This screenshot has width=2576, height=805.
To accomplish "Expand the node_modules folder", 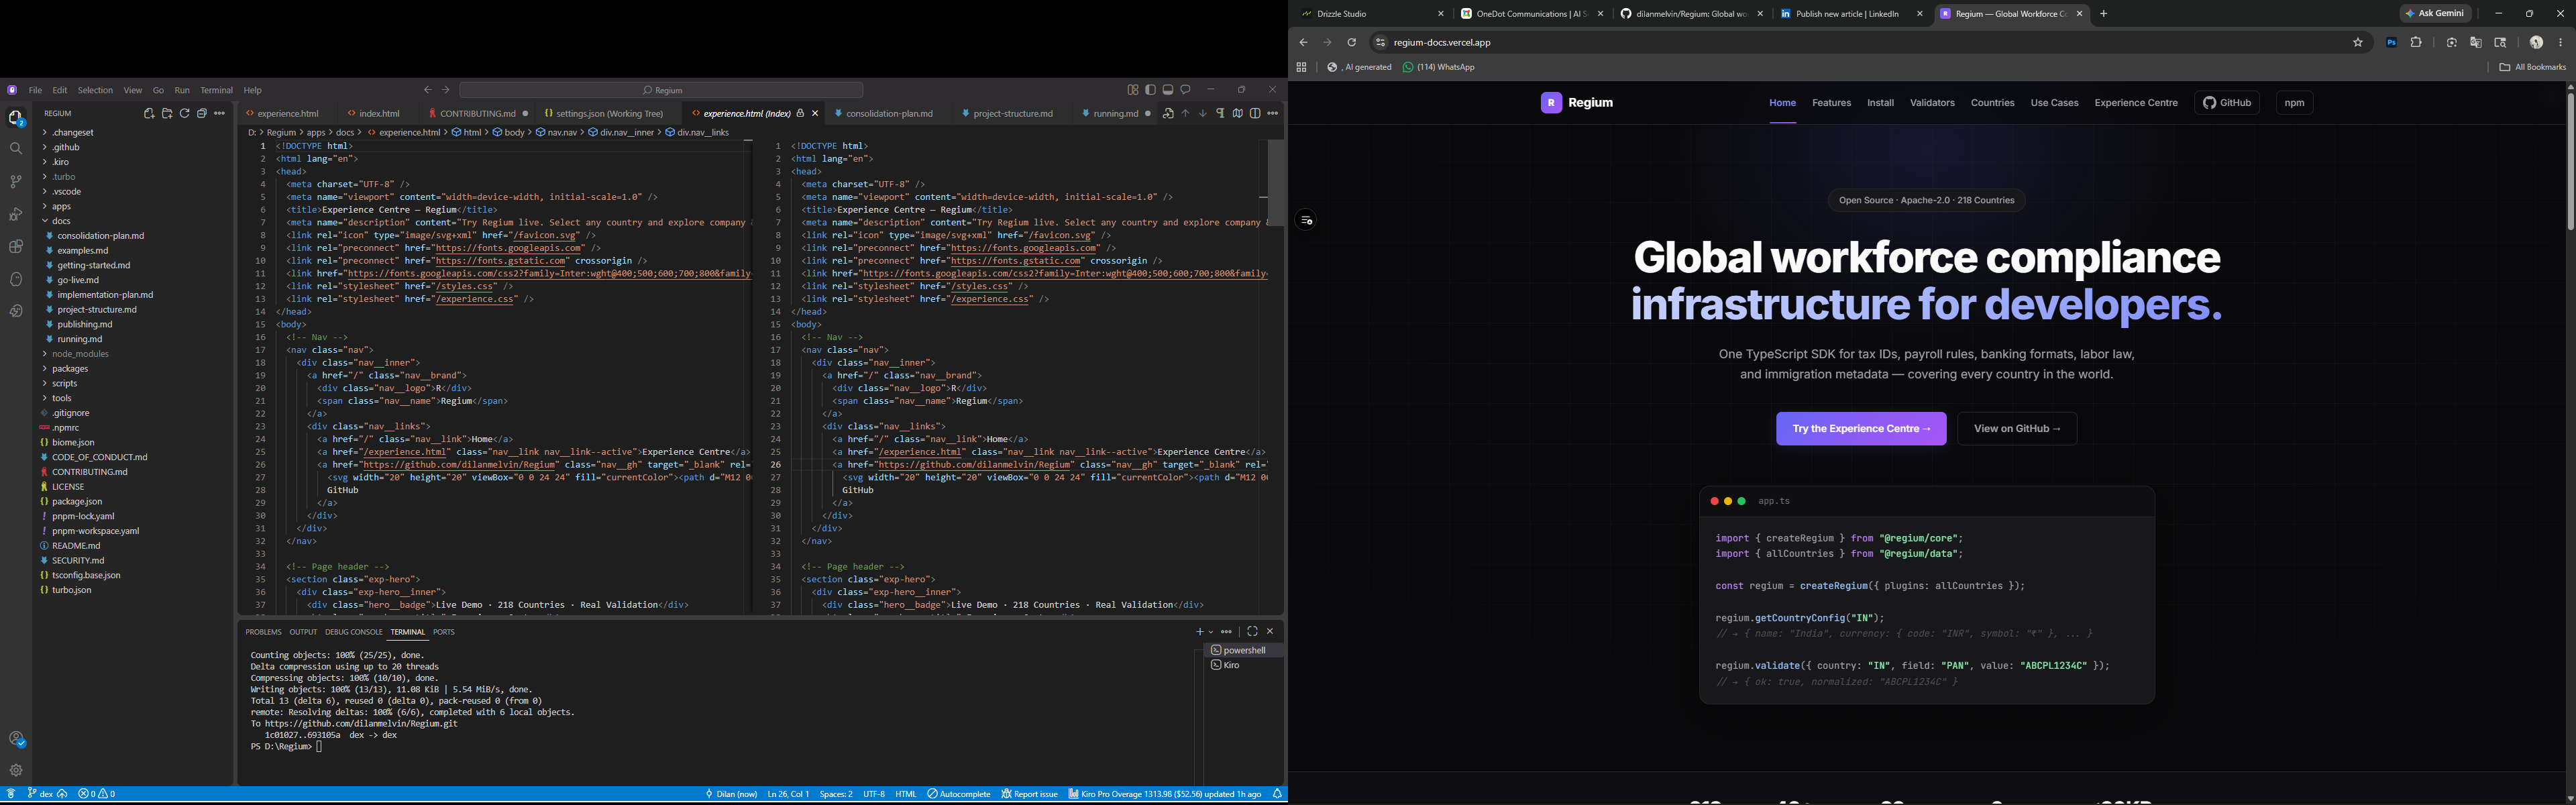I will [80, 354].
